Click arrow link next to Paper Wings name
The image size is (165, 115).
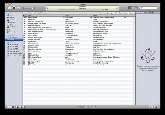click(x=64, y=18)
